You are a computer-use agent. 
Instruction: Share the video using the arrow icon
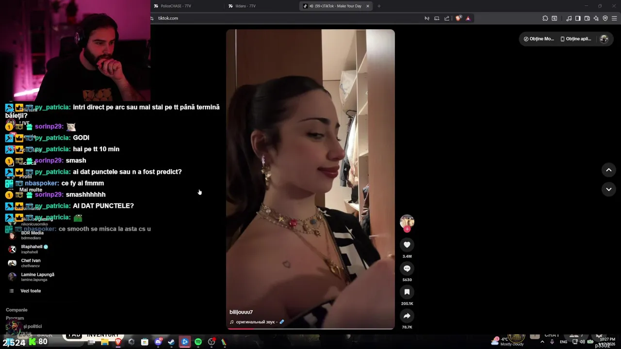[407, 316]
